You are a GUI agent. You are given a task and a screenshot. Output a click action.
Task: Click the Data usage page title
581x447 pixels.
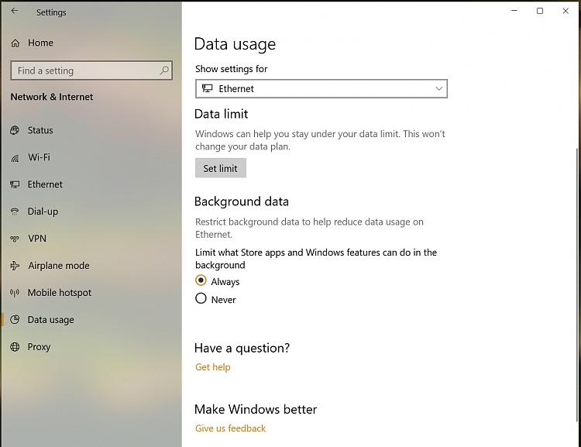(x=235, y=44)
